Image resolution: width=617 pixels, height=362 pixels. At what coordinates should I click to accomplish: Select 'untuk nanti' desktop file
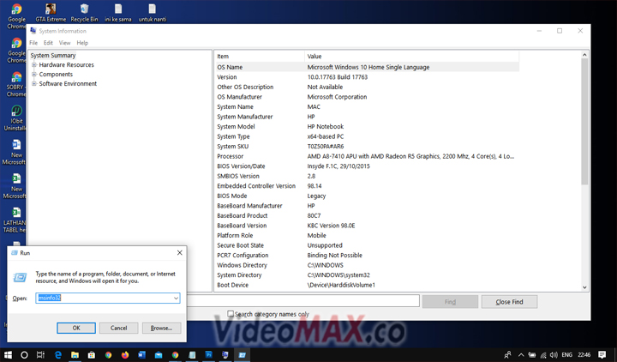[x=153, y=13]
